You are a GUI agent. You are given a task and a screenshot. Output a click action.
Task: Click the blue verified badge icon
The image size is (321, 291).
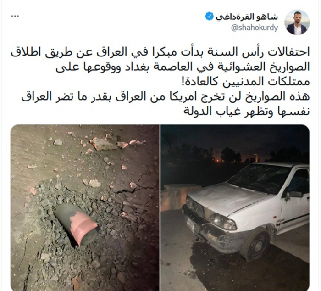tap(209, 16)
